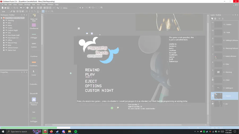The image size is (239, 134).
Task: Select the ExitTrigger object icon
Action: pyautogui.click(x=34, y=118)
